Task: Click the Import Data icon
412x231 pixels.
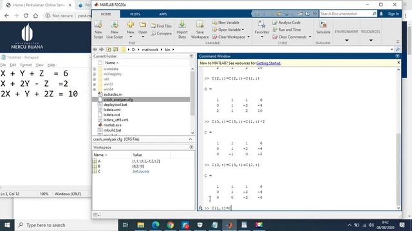Action: pyautogui.click(x=182, y=24)
